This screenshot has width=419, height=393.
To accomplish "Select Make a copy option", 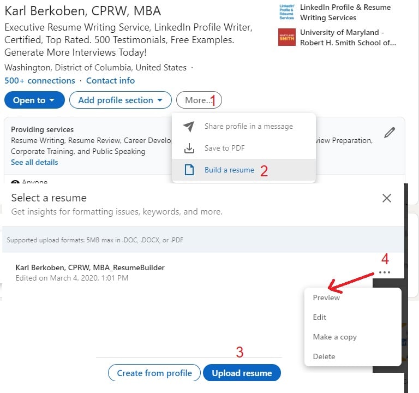I will (335, 337).
